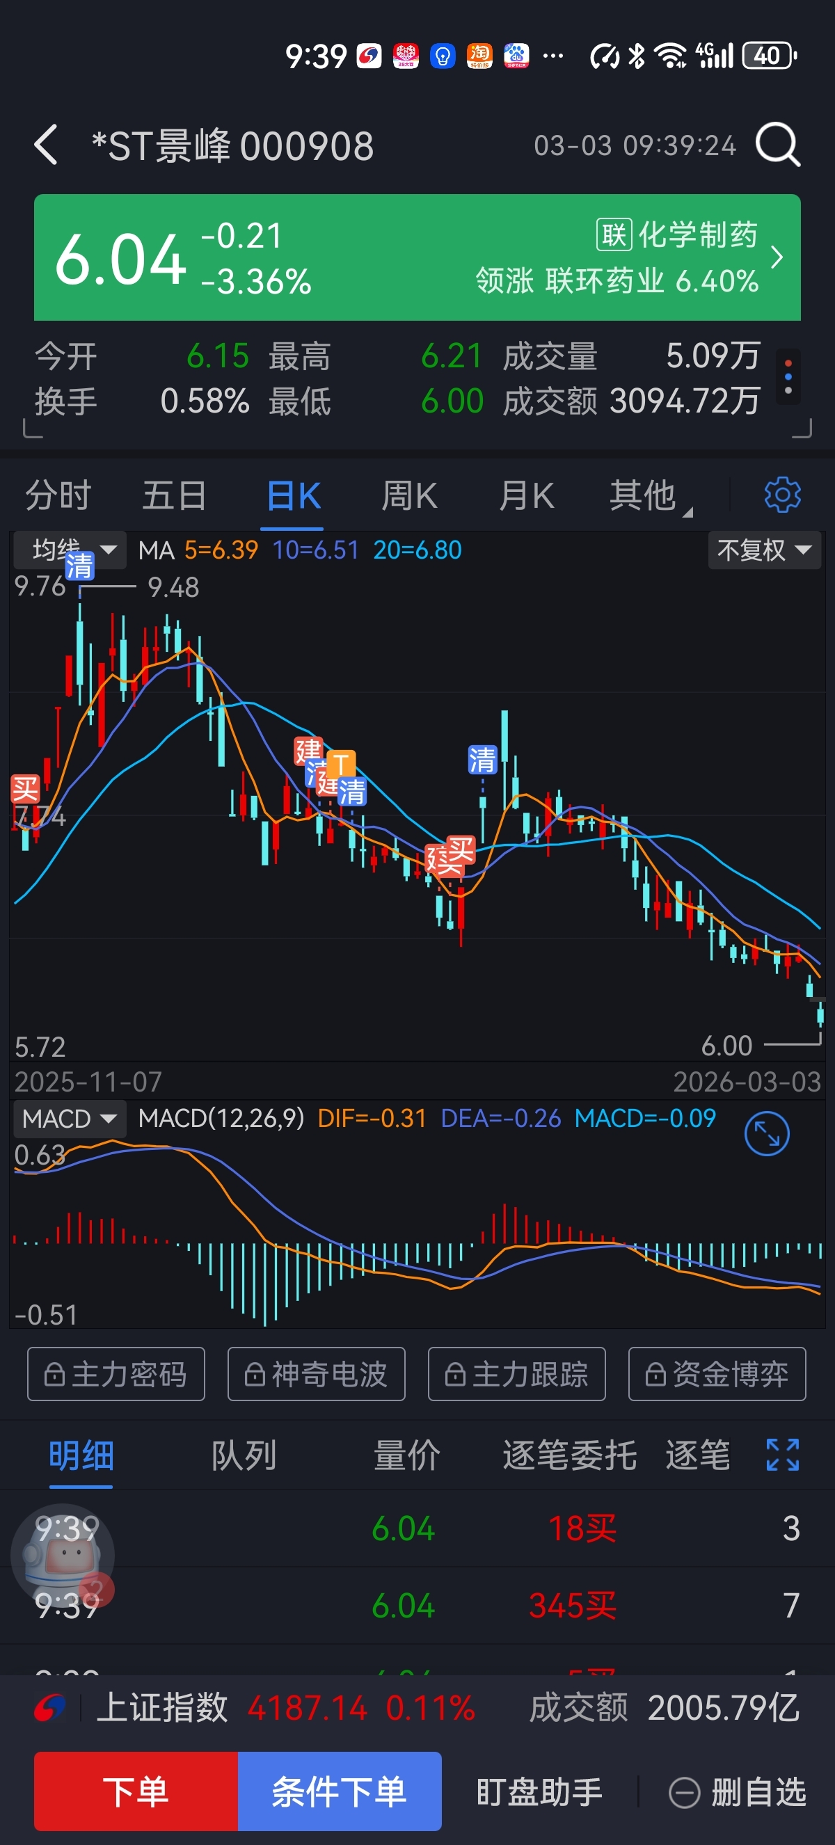Tap the back arrow icon
Screen dimensions: 835x1845
tap(46, 145)
